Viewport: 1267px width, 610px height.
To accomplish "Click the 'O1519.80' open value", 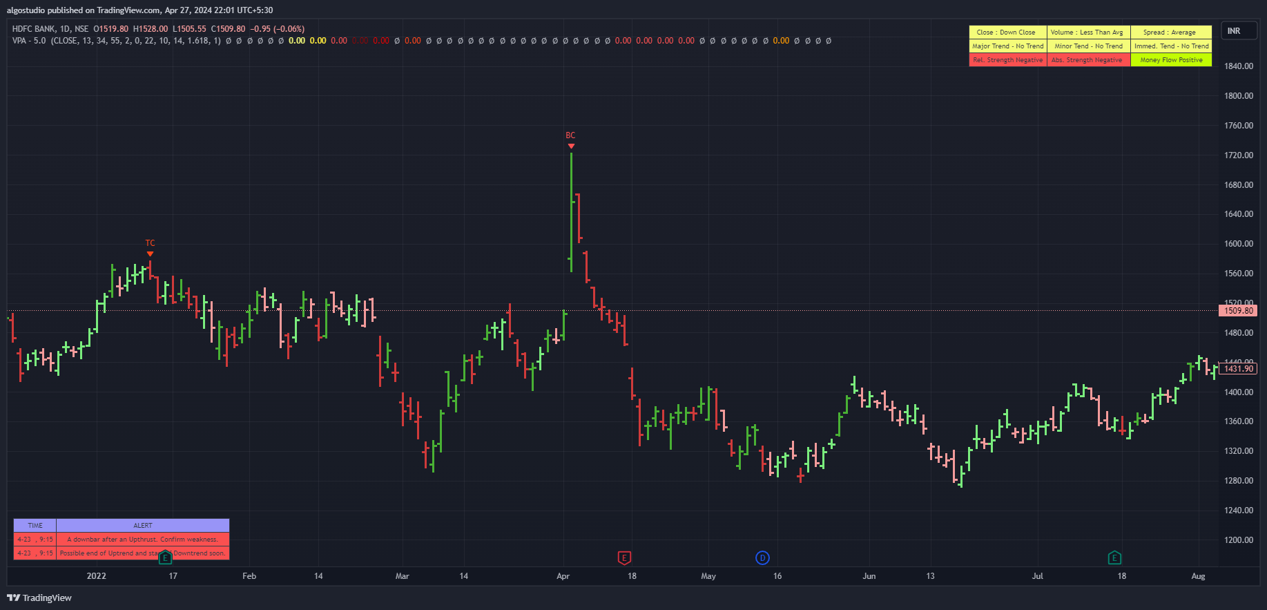I will point(110,29).
